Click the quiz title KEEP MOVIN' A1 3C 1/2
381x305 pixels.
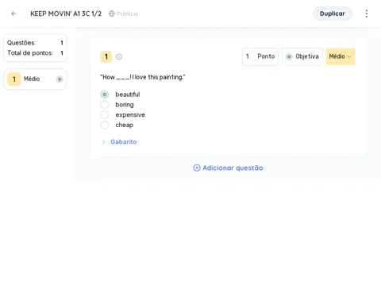pyautogui.click(x=66, y=14)
